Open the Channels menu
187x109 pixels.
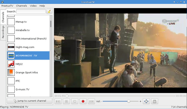pos(21,6)
